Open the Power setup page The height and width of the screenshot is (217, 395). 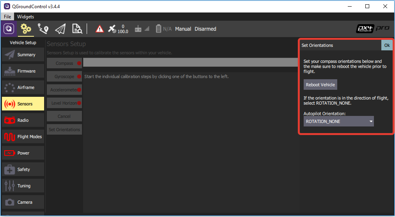pyautogui.click(x=23, y=153)
